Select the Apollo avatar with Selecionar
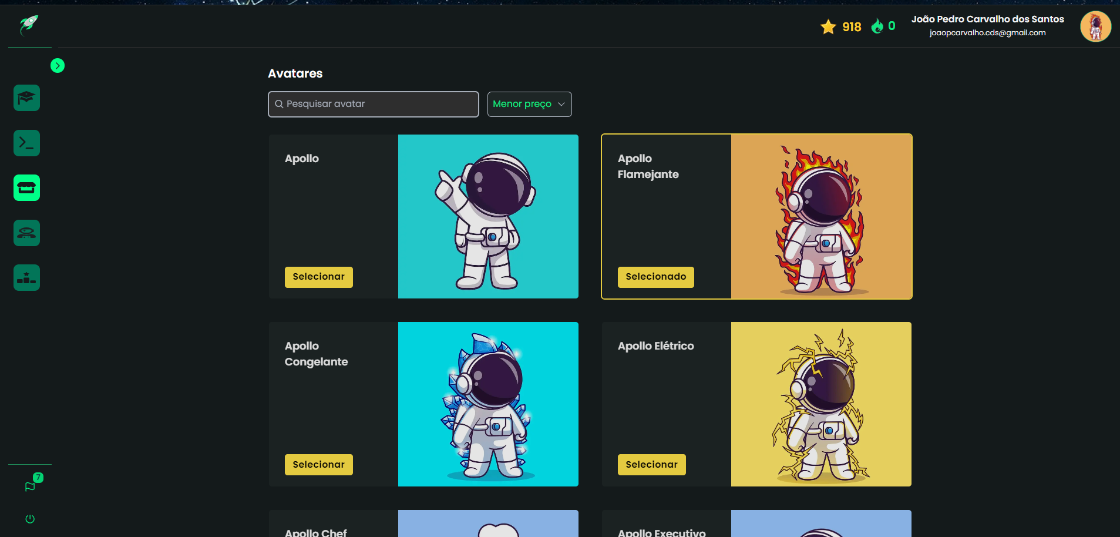 click(x=319, y=277)
